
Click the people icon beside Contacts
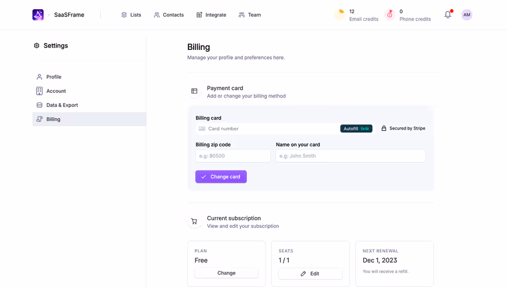[x=157, y=15]
